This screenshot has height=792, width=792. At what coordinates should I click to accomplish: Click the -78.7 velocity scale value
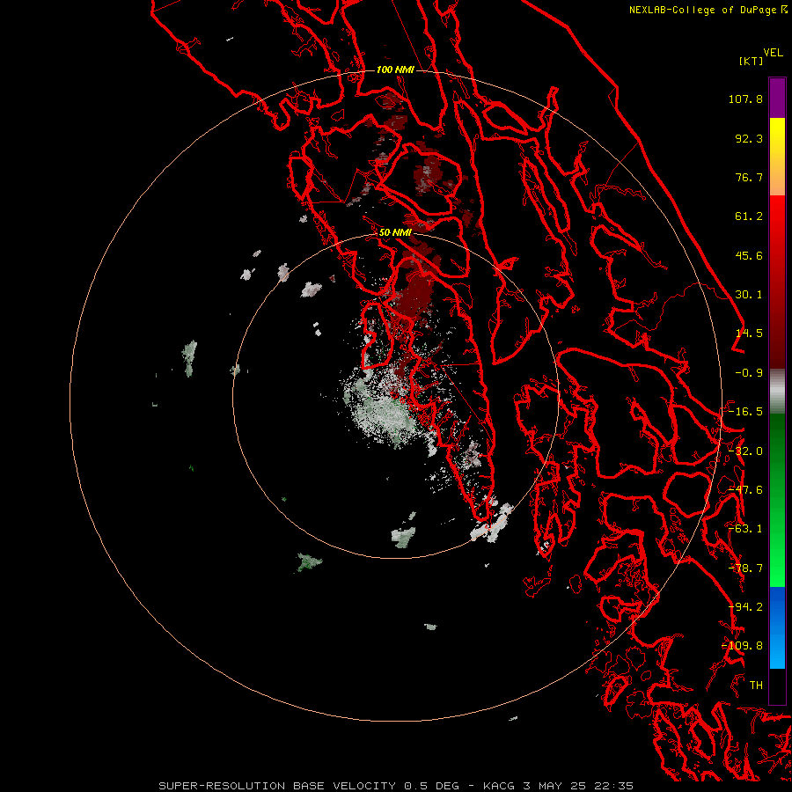coord(745,568)
